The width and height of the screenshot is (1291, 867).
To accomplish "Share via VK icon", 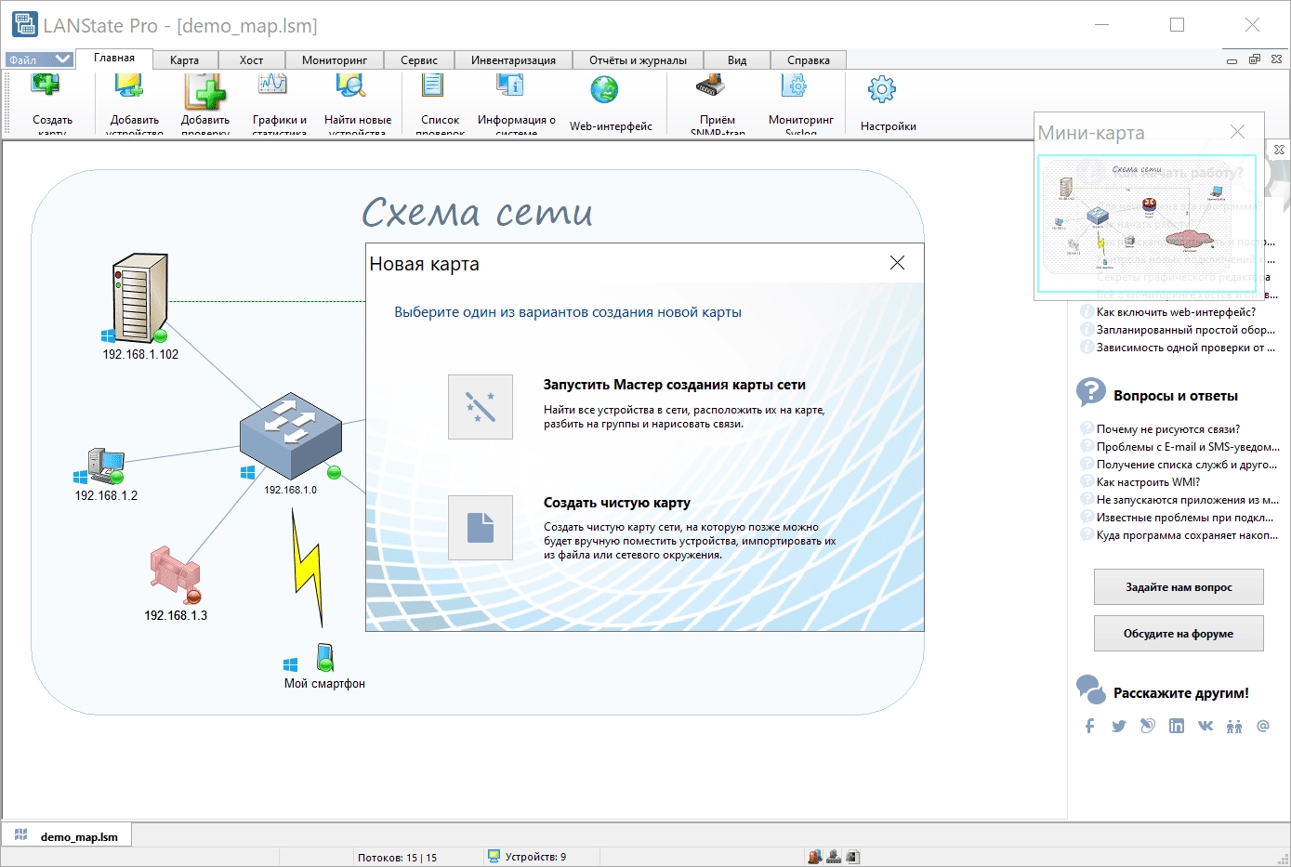I will tap(1205, 726).
